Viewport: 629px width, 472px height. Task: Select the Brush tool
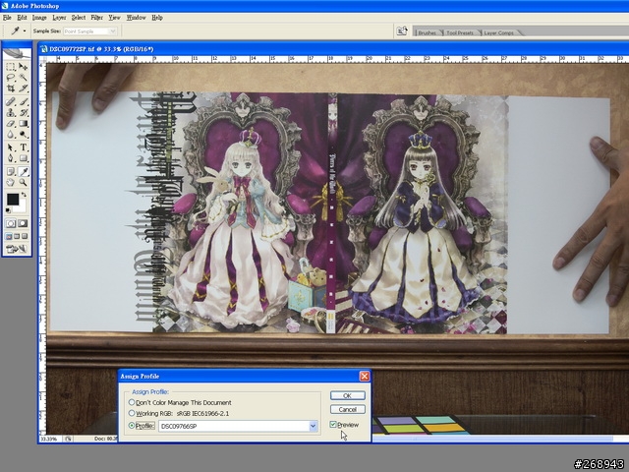pos(23,101)
